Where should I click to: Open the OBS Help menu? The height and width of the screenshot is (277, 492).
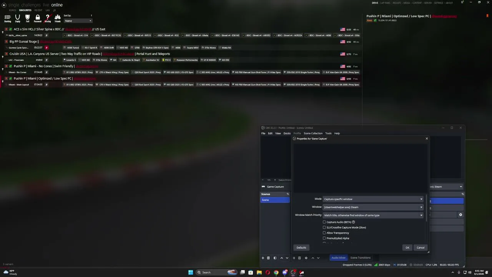click(337, 133)
